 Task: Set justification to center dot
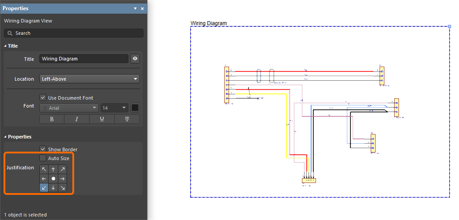(x=53, y=179)
